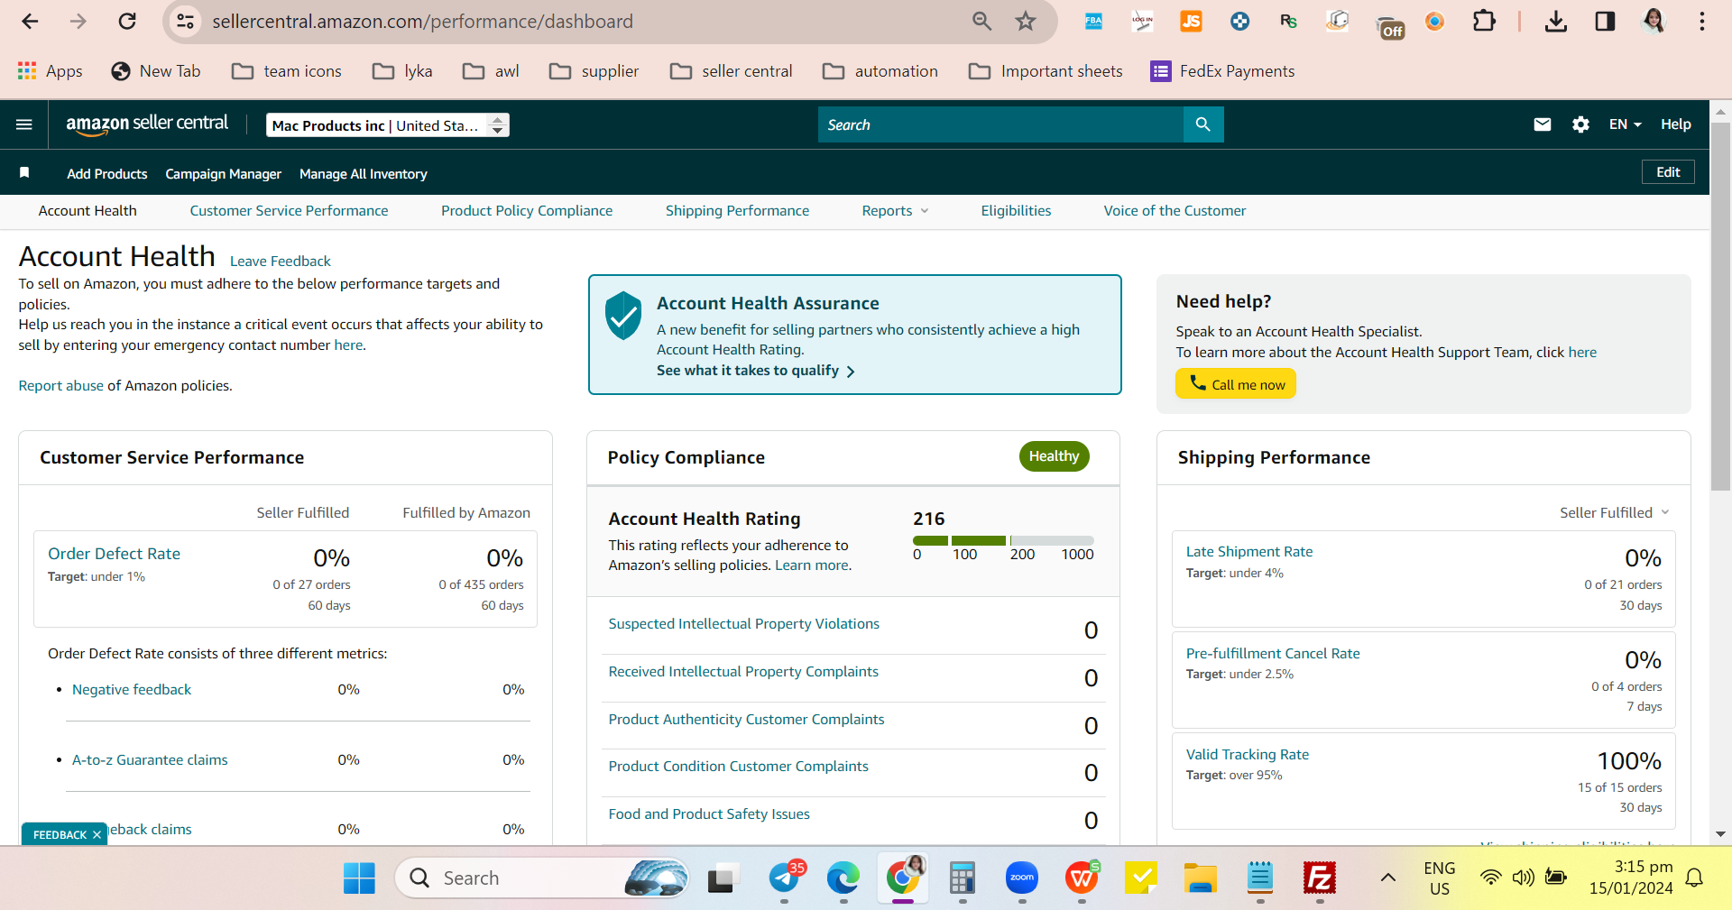Viewport: 1732px width, 910px height.
Task: Click the Windows taskbar search box
Action: [541, 878]
